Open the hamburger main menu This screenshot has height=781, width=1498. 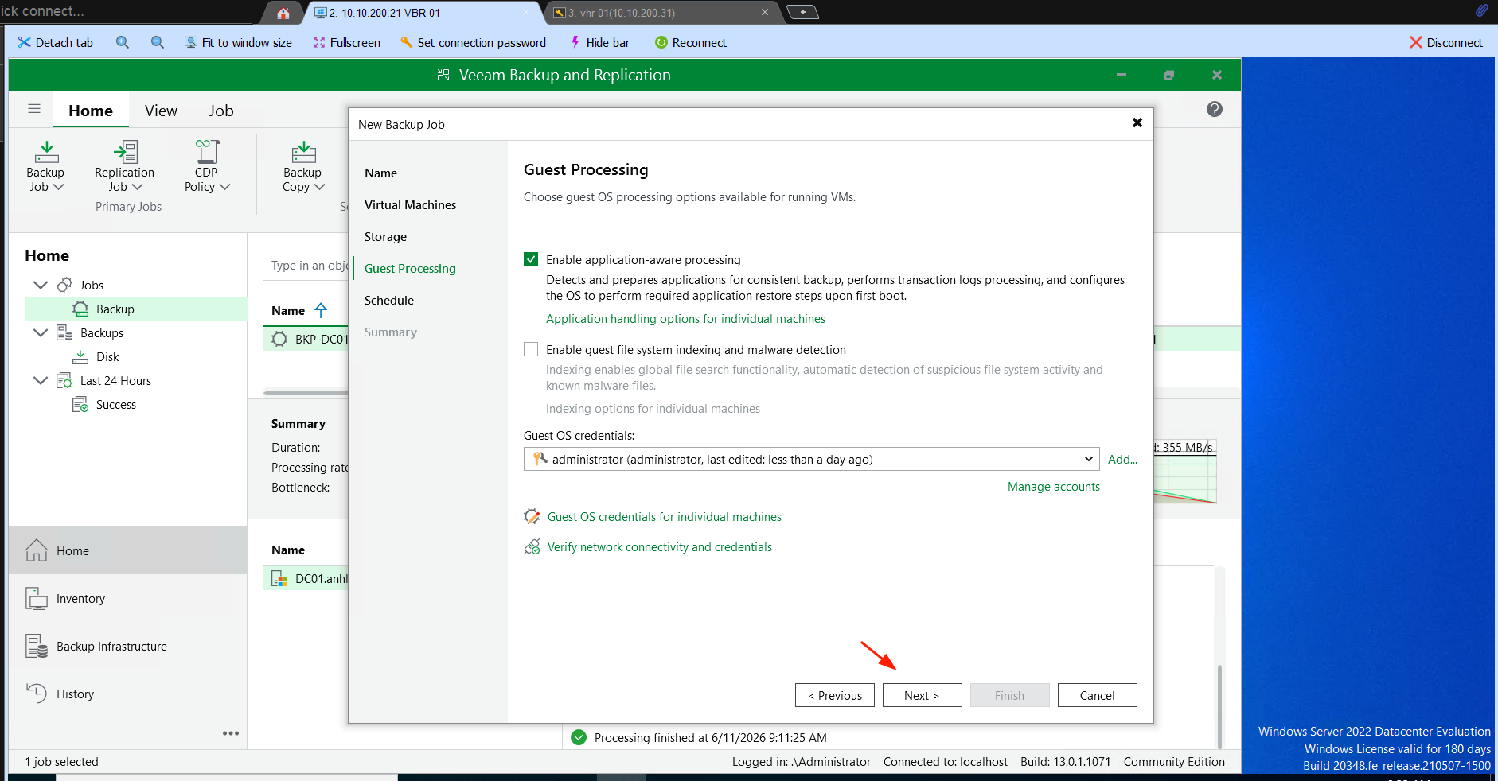pyautogui.click(x=34, y=109)
